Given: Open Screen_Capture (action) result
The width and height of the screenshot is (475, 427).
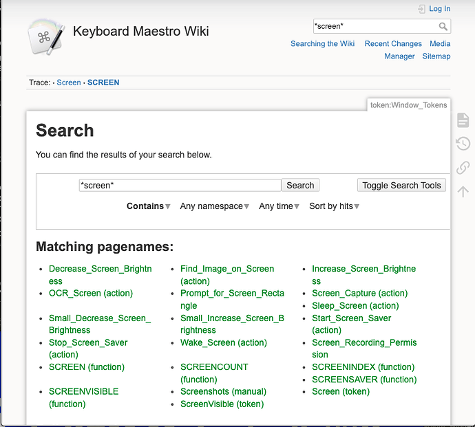Looking at the screenshot, I should [359, 293].
